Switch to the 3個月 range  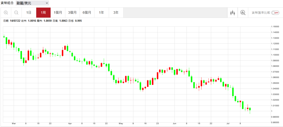click(x=72, y=13)
